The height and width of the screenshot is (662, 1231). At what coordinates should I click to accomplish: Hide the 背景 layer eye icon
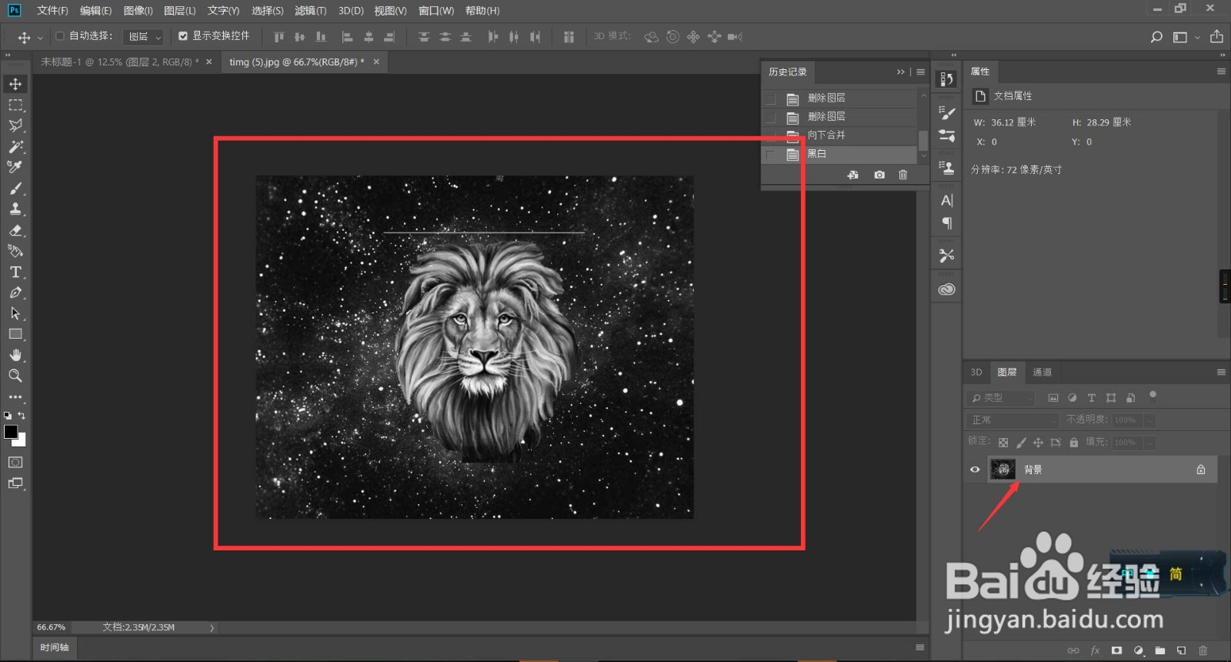(975, 470)
